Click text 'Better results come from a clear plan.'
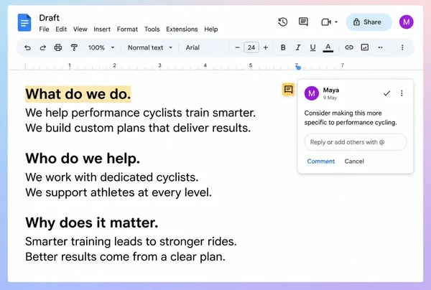The image size is (431, 290). click(x=125, y=257)
